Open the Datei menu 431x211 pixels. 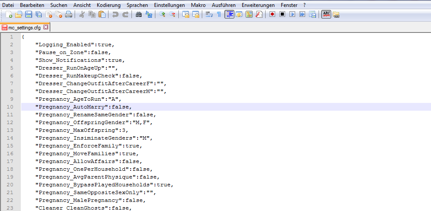pos(8,5)
